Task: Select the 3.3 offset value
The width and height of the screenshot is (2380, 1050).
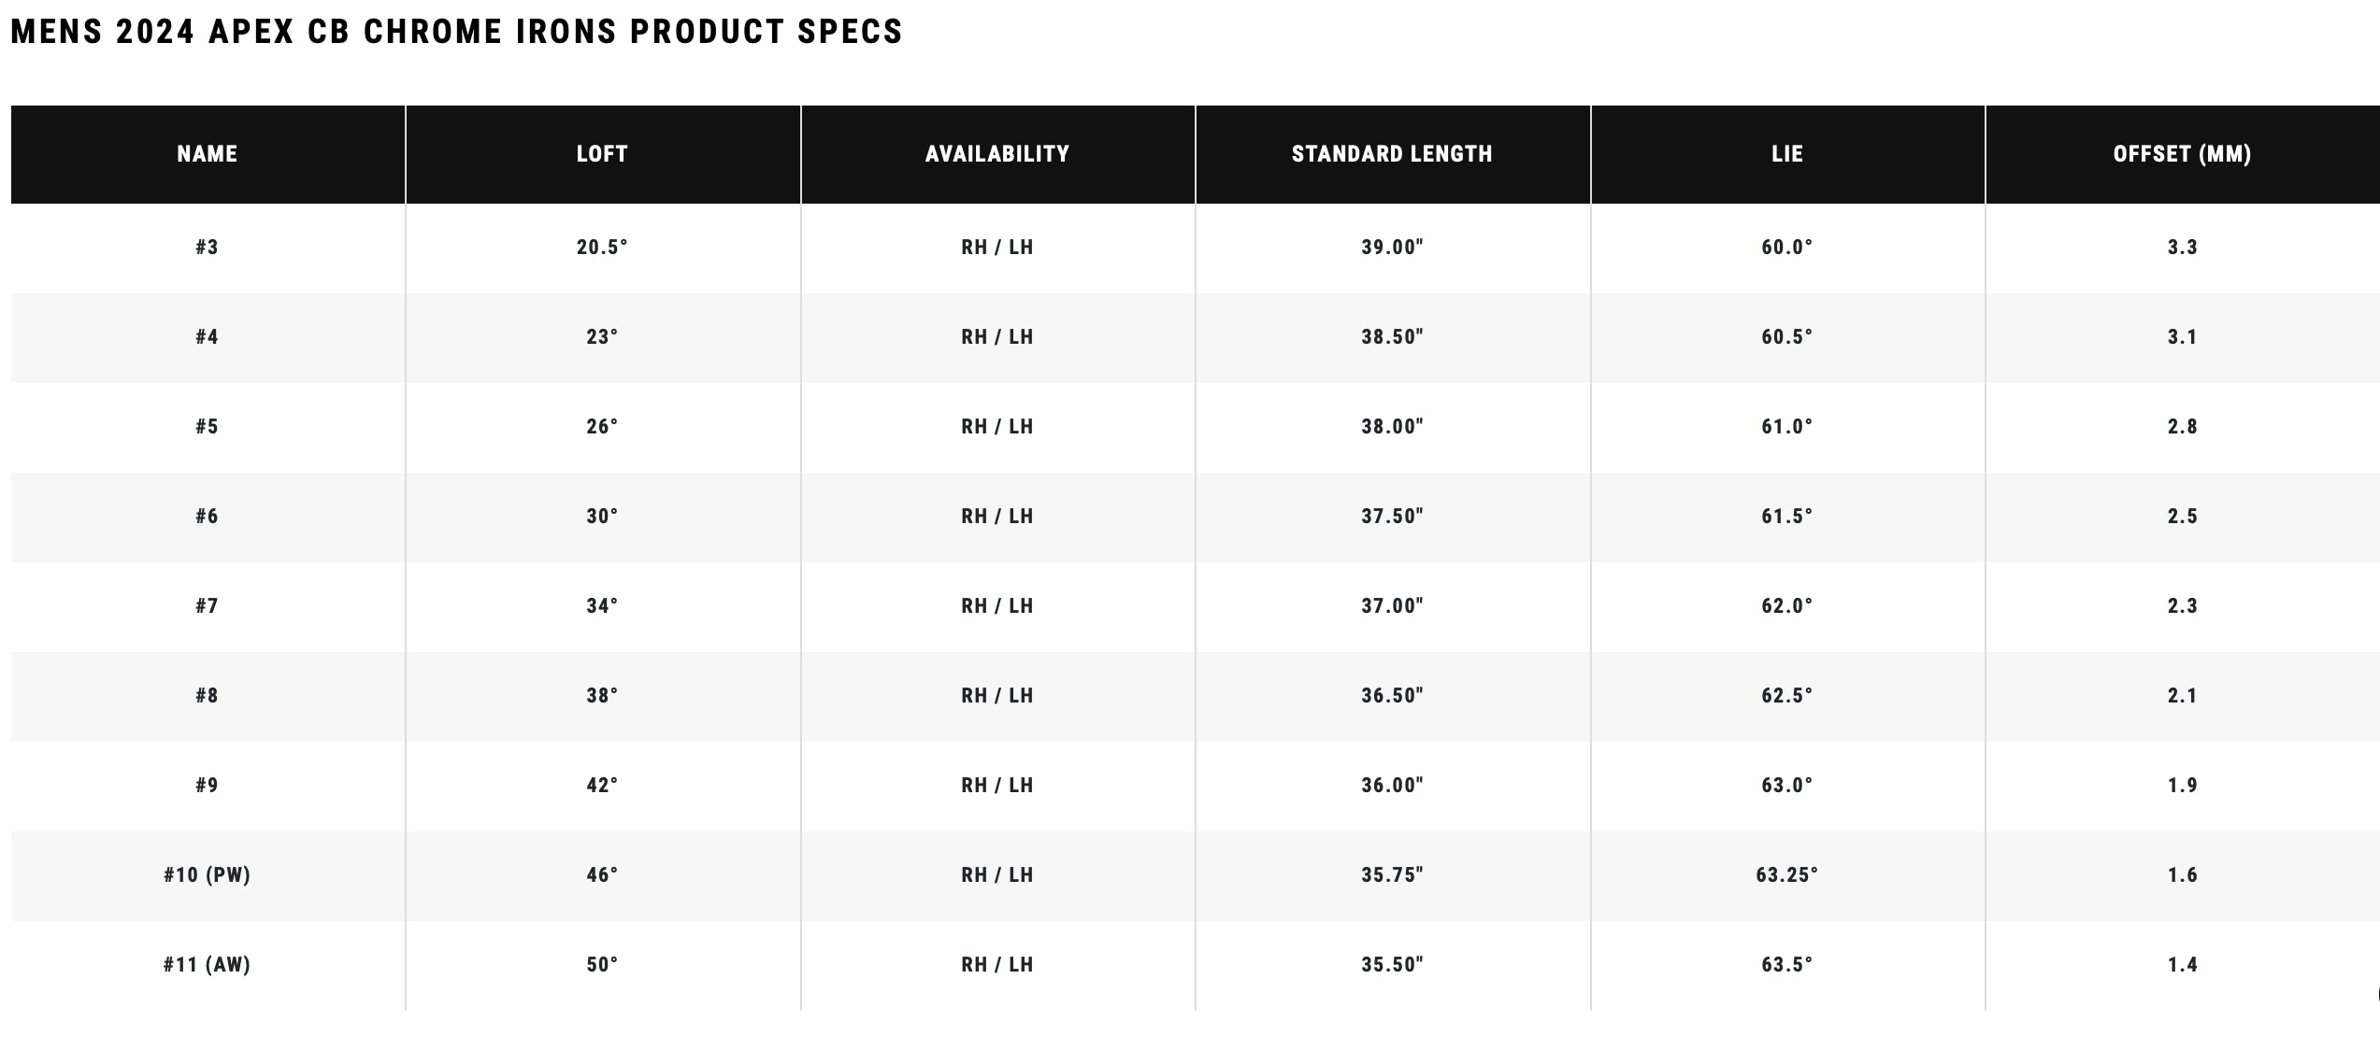Action: coord(2182,248)
